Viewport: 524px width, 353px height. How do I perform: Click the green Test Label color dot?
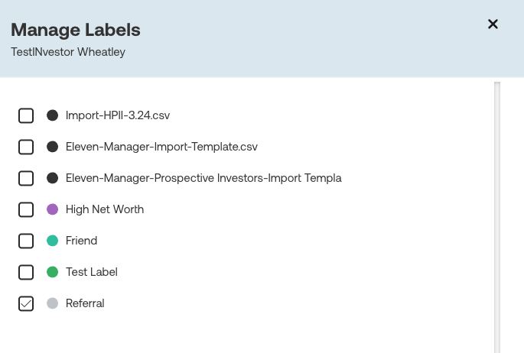tap(53, 272)
